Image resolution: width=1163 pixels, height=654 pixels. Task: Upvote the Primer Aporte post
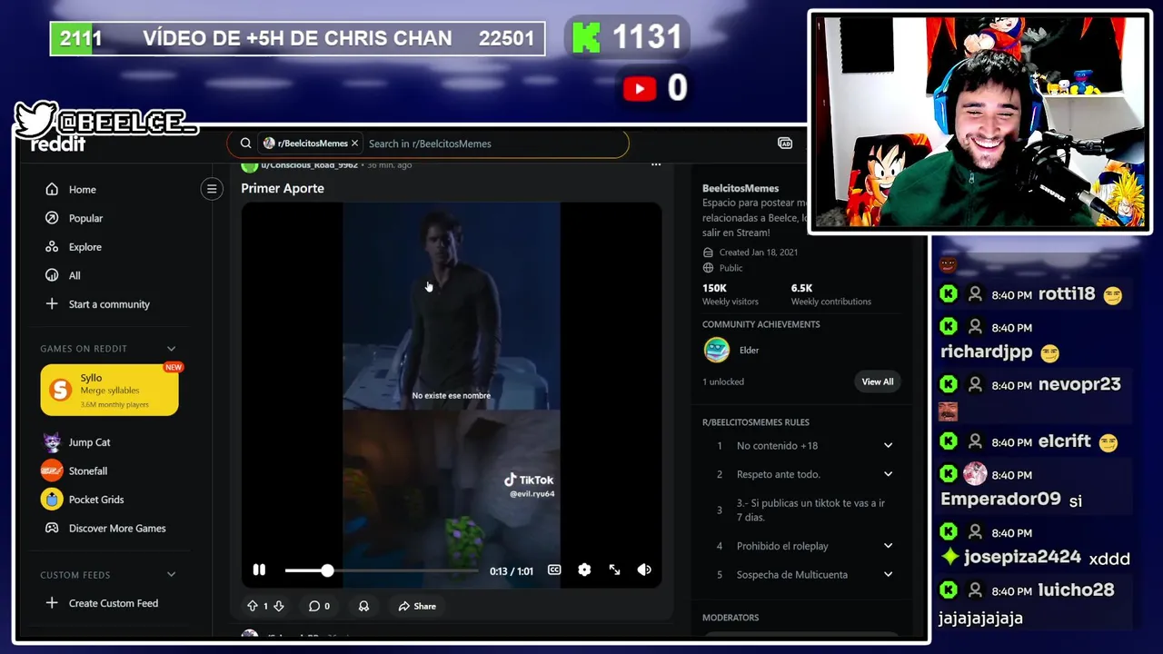(253, 606)
